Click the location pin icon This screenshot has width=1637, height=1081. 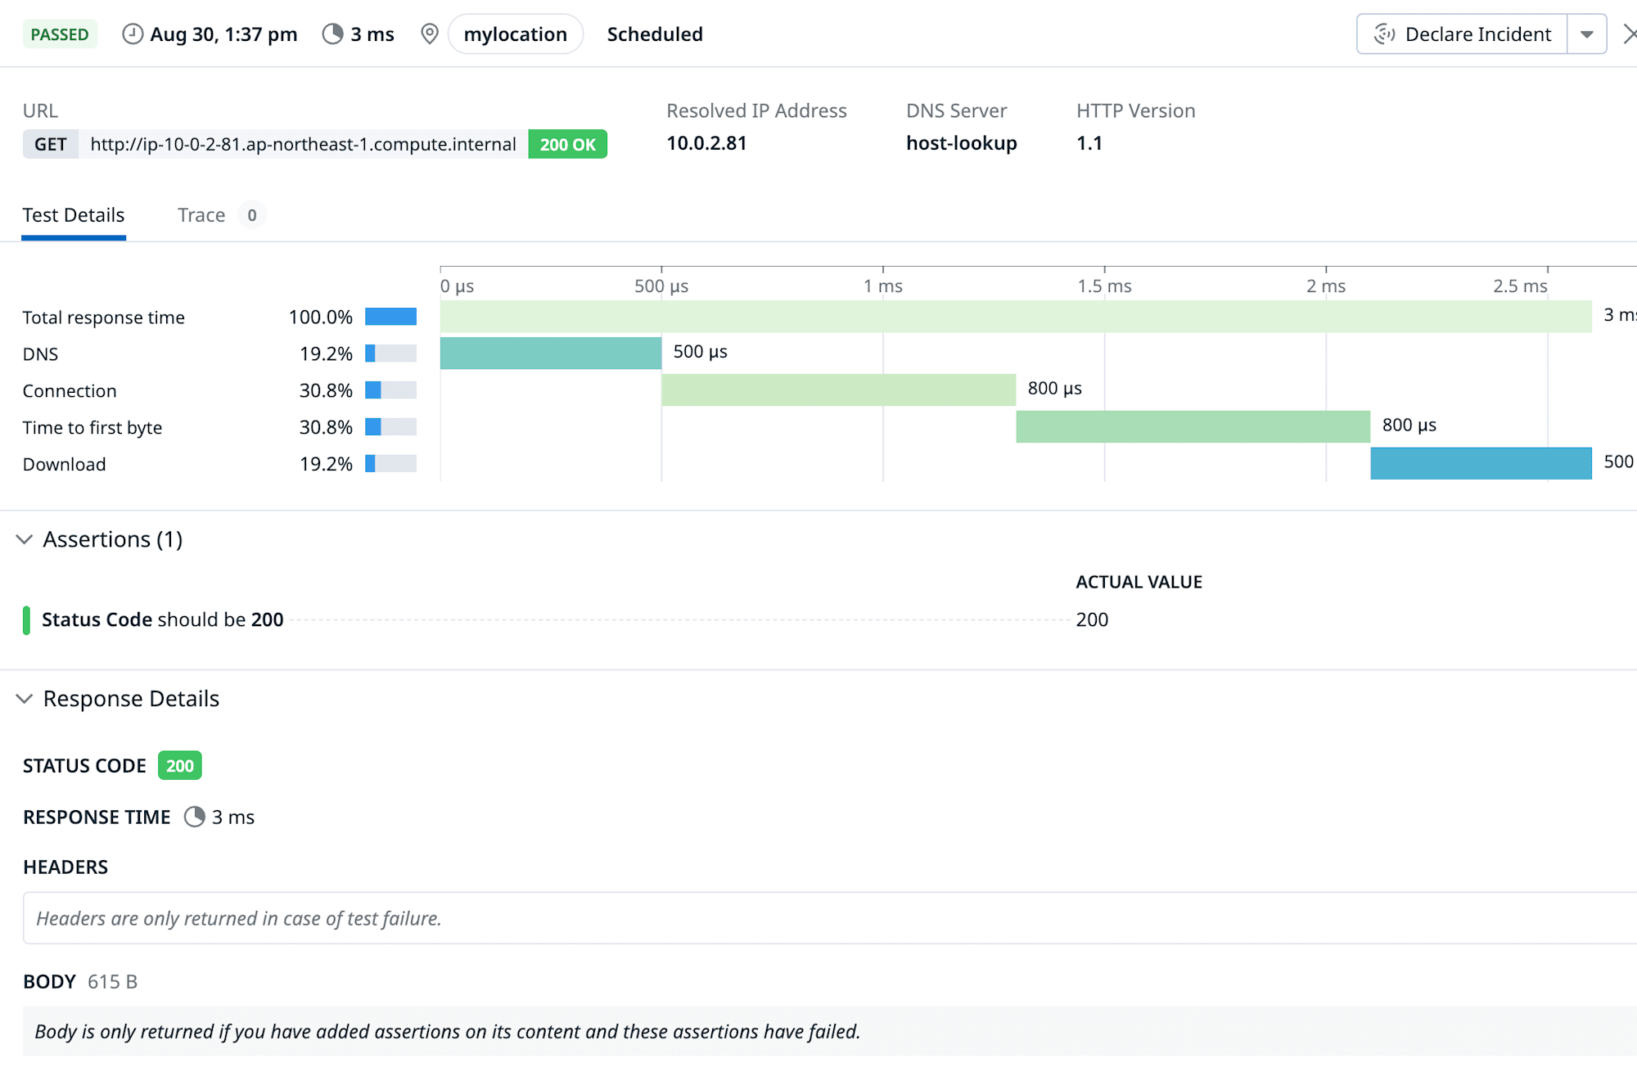click(x=429, y=34)
